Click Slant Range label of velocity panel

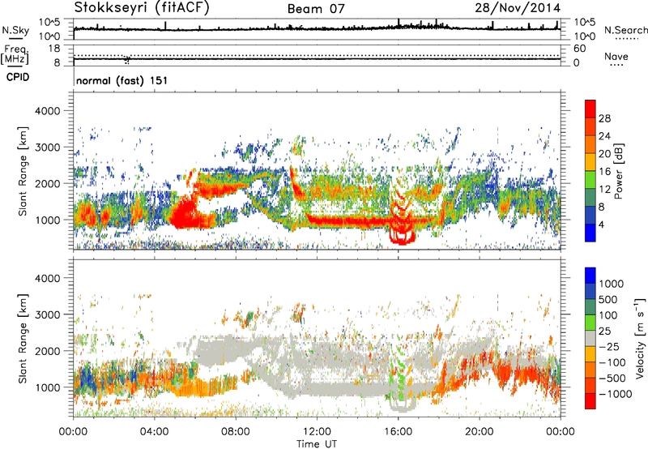pyautogui.click(x=23, y=339)
